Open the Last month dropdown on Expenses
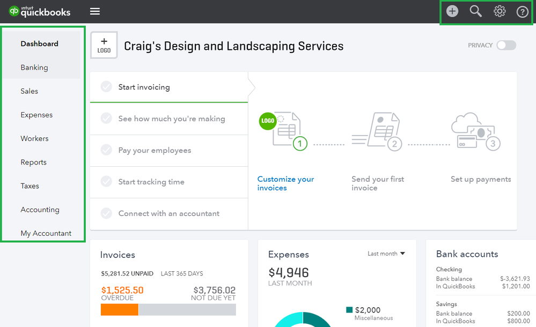 tap(386, 253)
